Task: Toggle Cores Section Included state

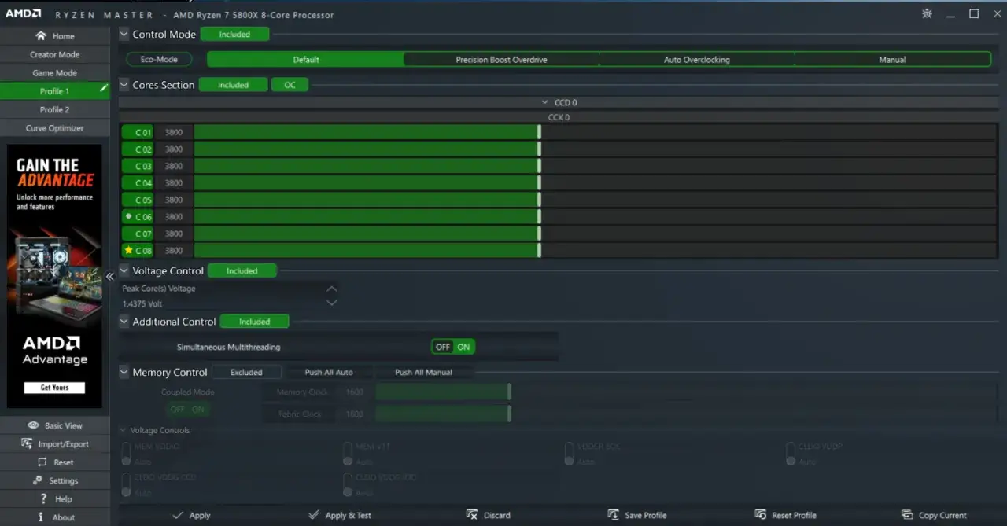Action: (x=233, y=85)
